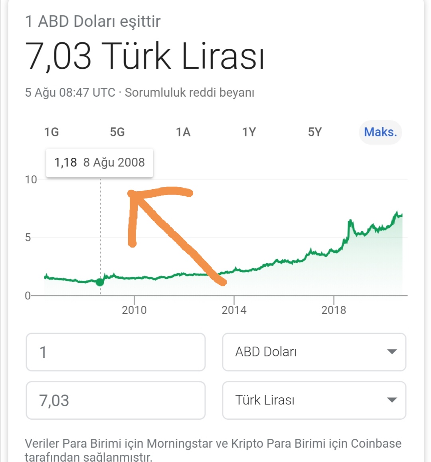431x462 pixels.
Task: Select the 1G time range tab
Action: point(51,132)
